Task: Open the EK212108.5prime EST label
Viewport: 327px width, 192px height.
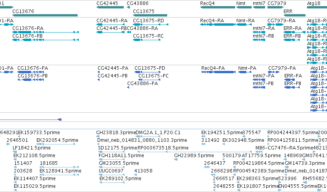Action: click(x=35, y=156)
